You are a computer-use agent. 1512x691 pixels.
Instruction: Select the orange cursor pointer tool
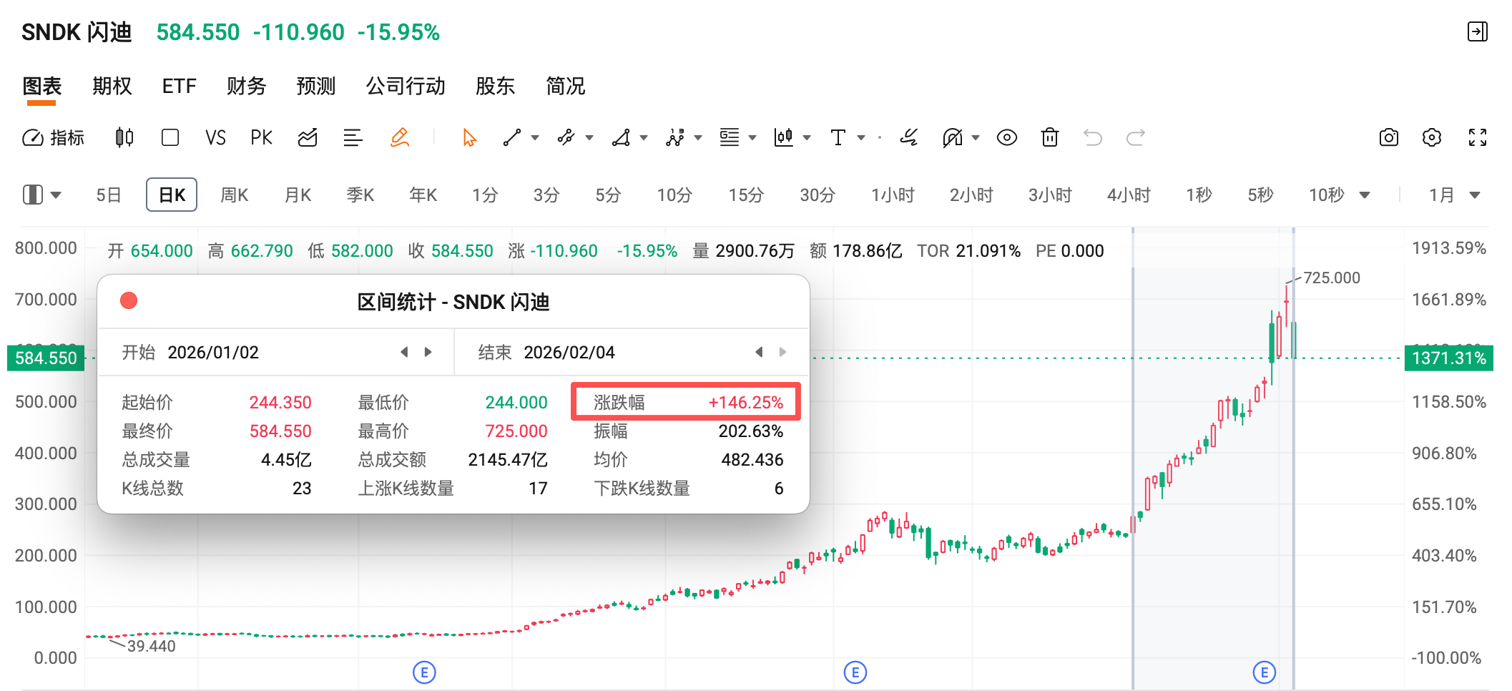(469, 137)
